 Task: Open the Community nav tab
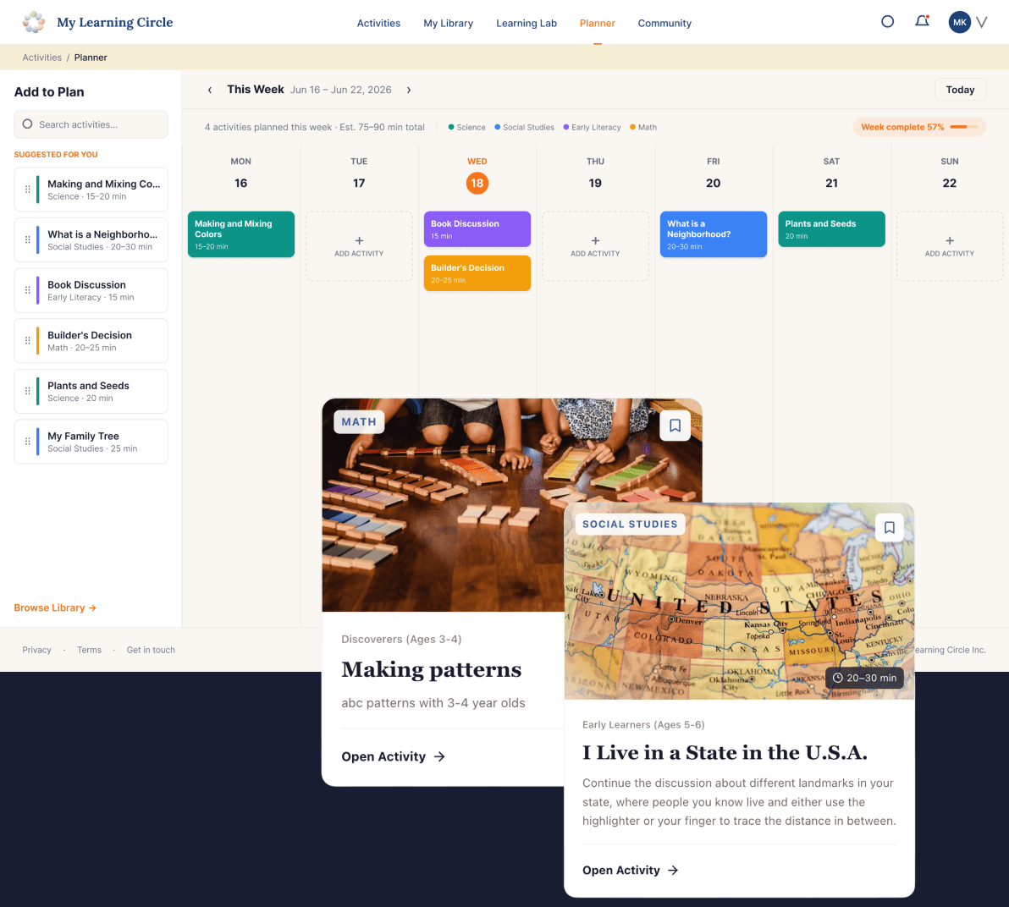coord(664,23)
